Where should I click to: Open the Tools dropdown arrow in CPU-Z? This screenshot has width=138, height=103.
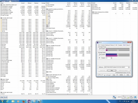pos(117,75)
